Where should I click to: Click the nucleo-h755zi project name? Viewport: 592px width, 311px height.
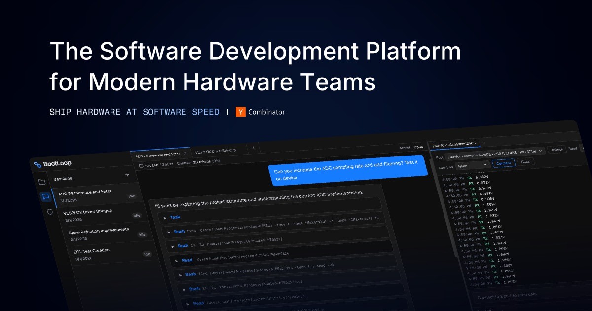tap(159, 165)
